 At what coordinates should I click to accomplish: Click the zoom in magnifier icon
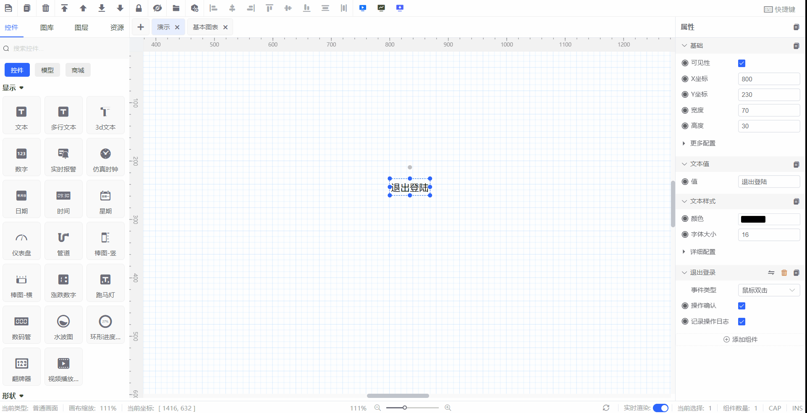point(448,408)
